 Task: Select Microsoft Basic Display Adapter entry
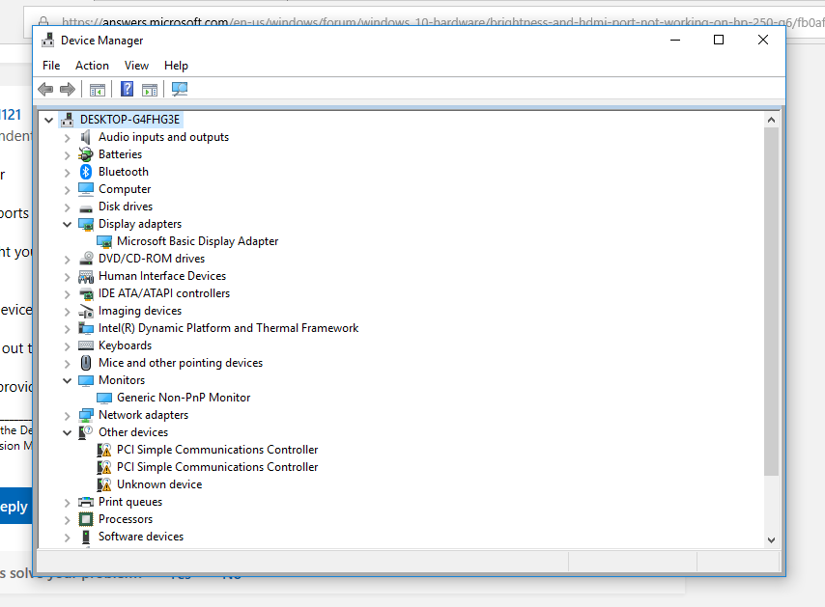point(197,241)
